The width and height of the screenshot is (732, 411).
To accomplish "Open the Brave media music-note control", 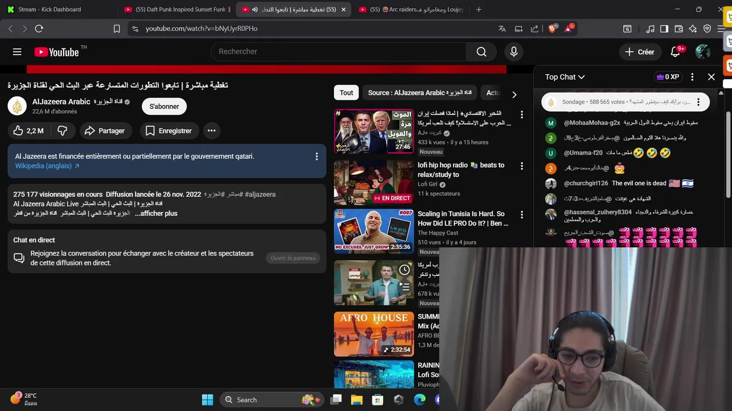I will 650,29.
